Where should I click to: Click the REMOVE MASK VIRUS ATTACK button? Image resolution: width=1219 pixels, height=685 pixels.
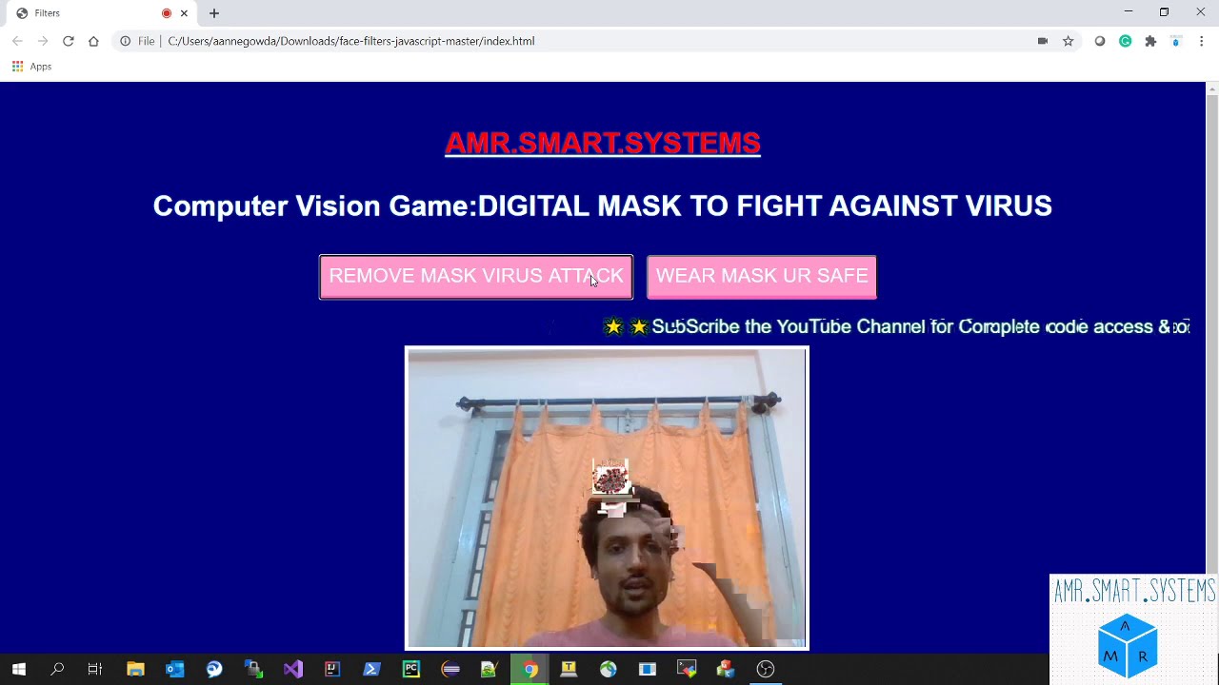pos(476,277)
